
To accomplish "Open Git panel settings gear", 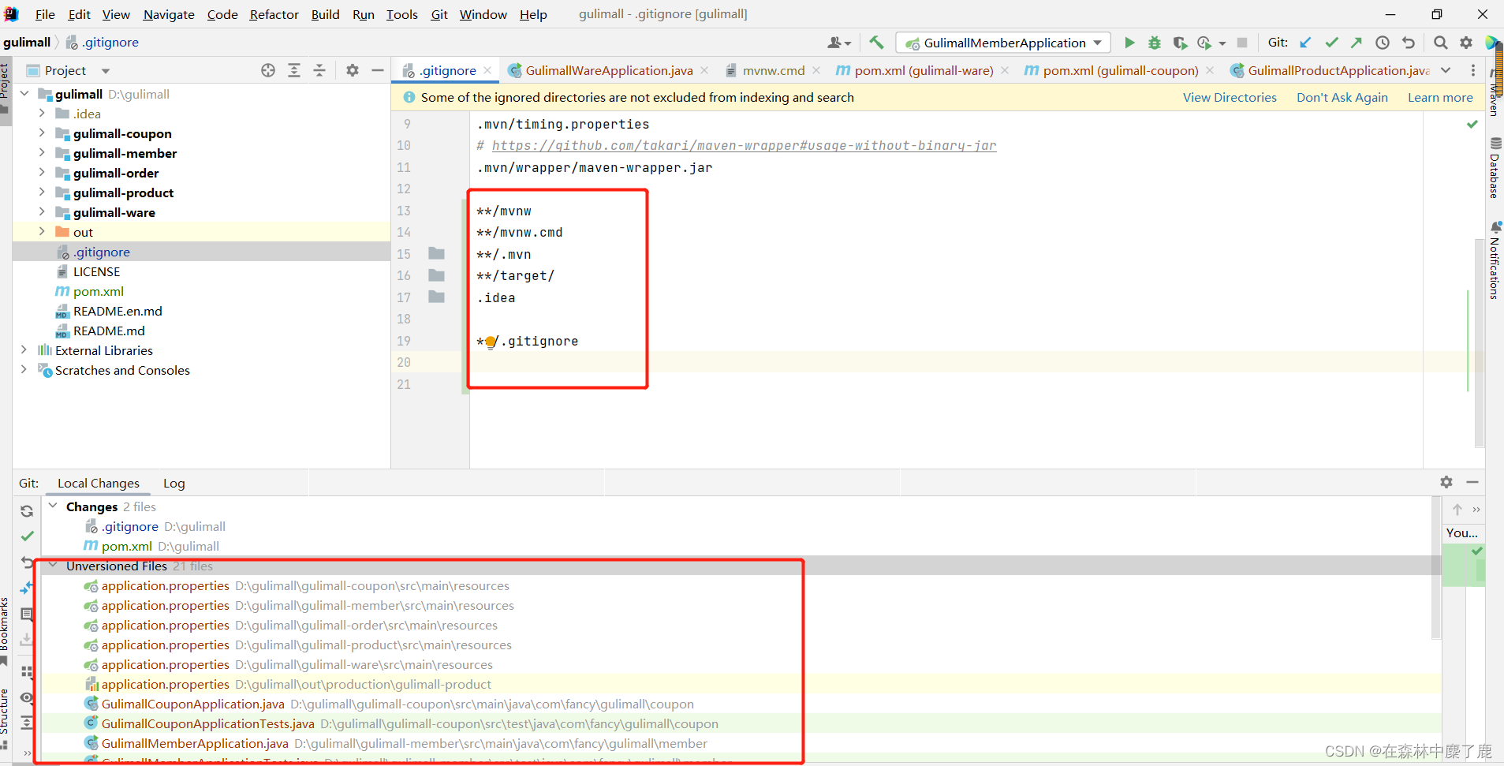I will (x=1446, y=482).
